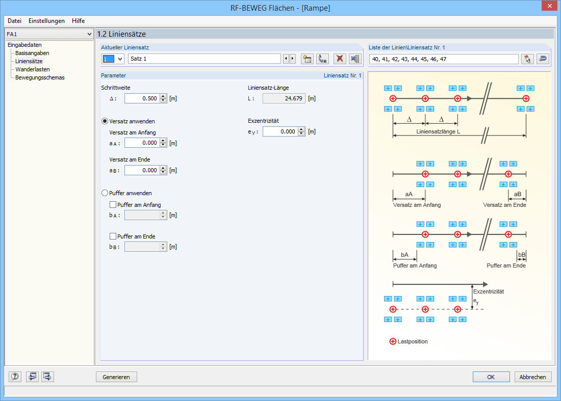Close the RF-BEWEG Flächen window
The height and width of the screenshot is (401, 561).
tap(550, 6)
